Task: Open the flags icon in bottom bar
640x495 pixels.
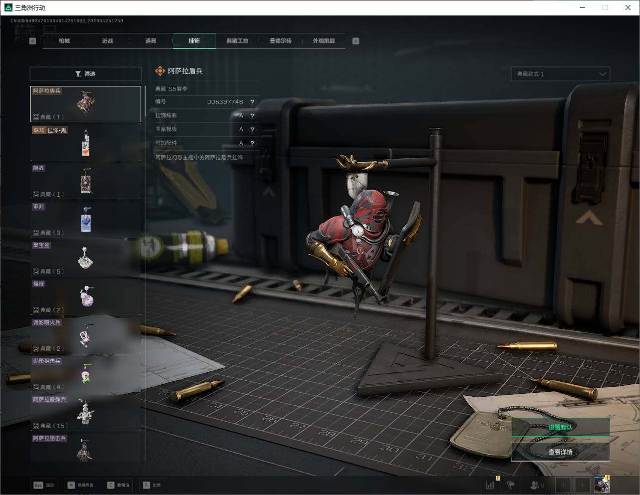Action: [511, 485]
